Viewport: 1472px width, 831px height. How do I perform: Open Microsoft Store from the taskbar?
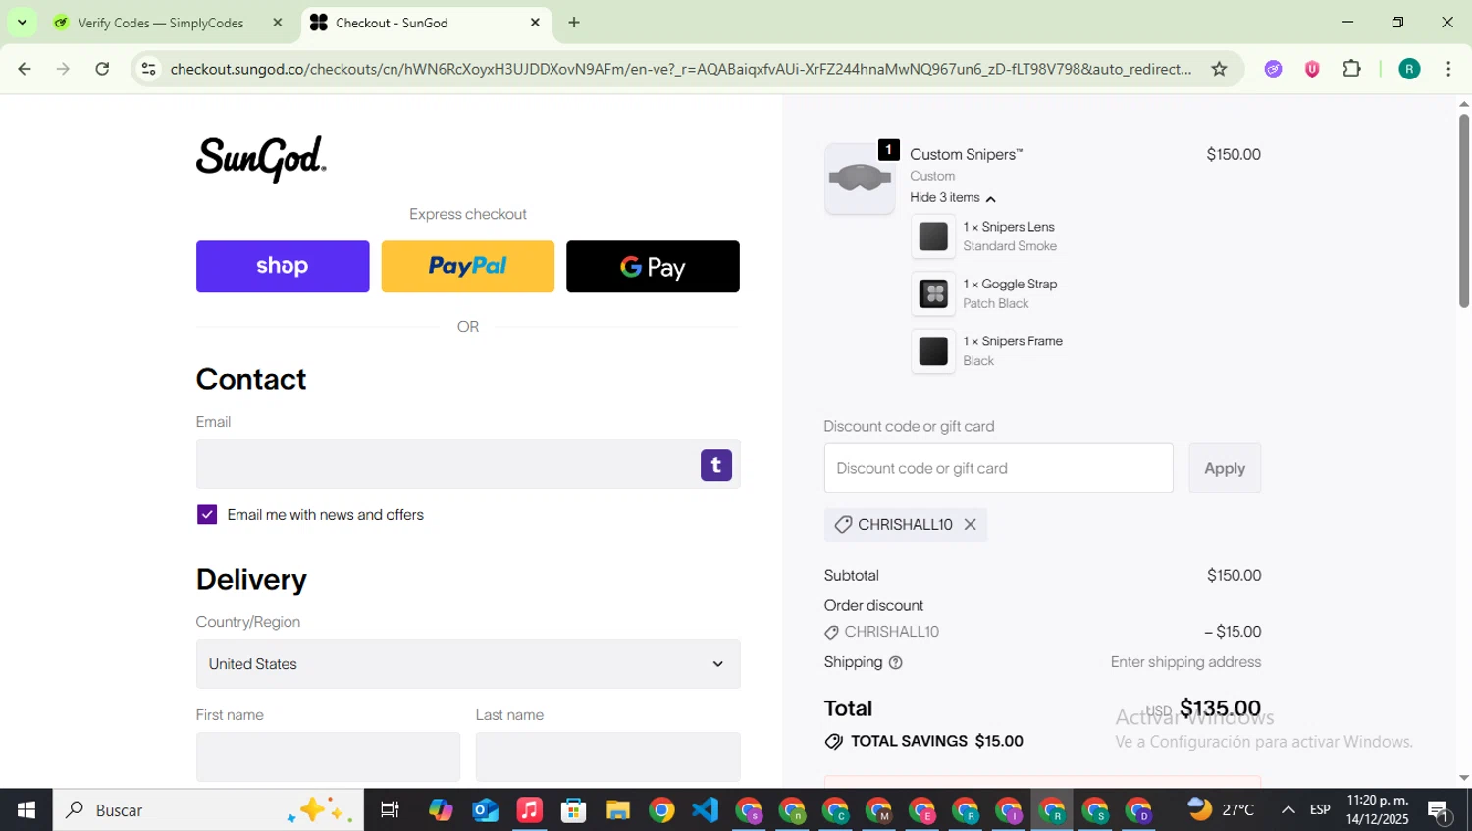pyautogui.click(x=573, y=810)
